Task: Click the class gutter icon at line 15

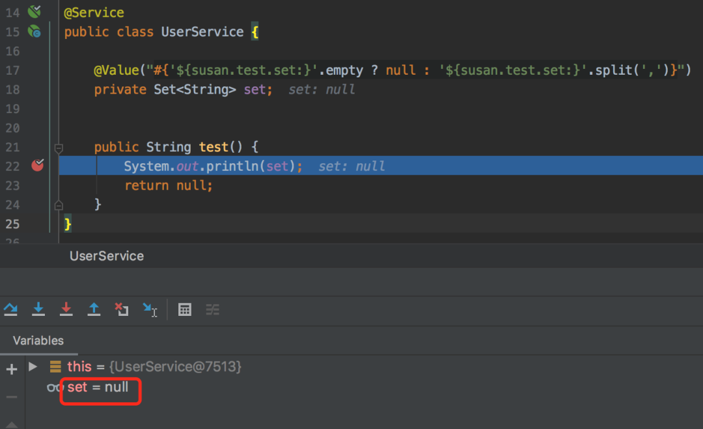Action: (x=34, y=31)
